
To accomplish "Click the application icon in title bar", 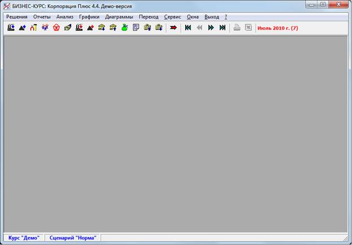I will pyautogui.click(x=7, y=6).
